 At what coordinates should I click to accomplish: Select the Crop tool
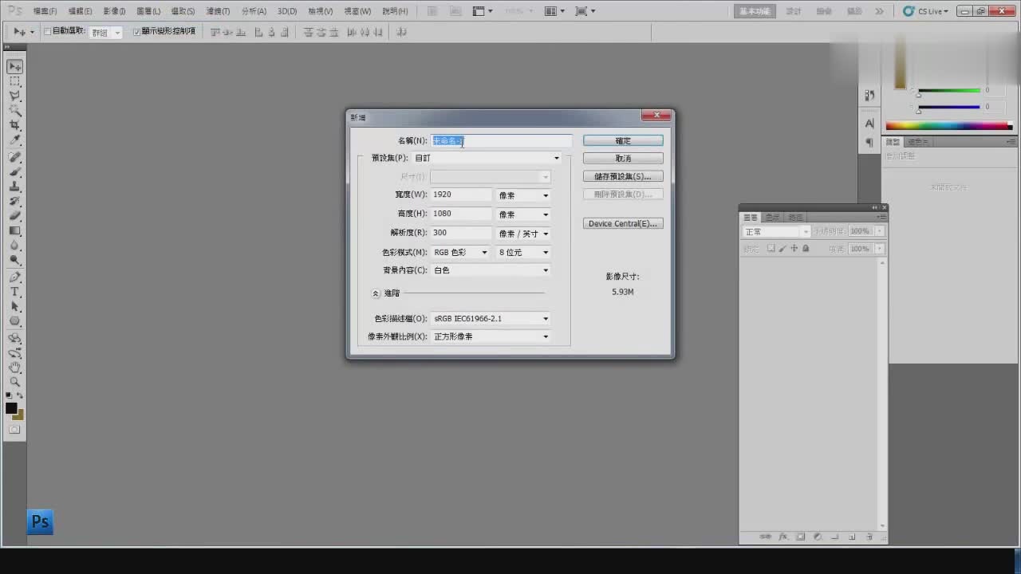(x=14, y=125)
